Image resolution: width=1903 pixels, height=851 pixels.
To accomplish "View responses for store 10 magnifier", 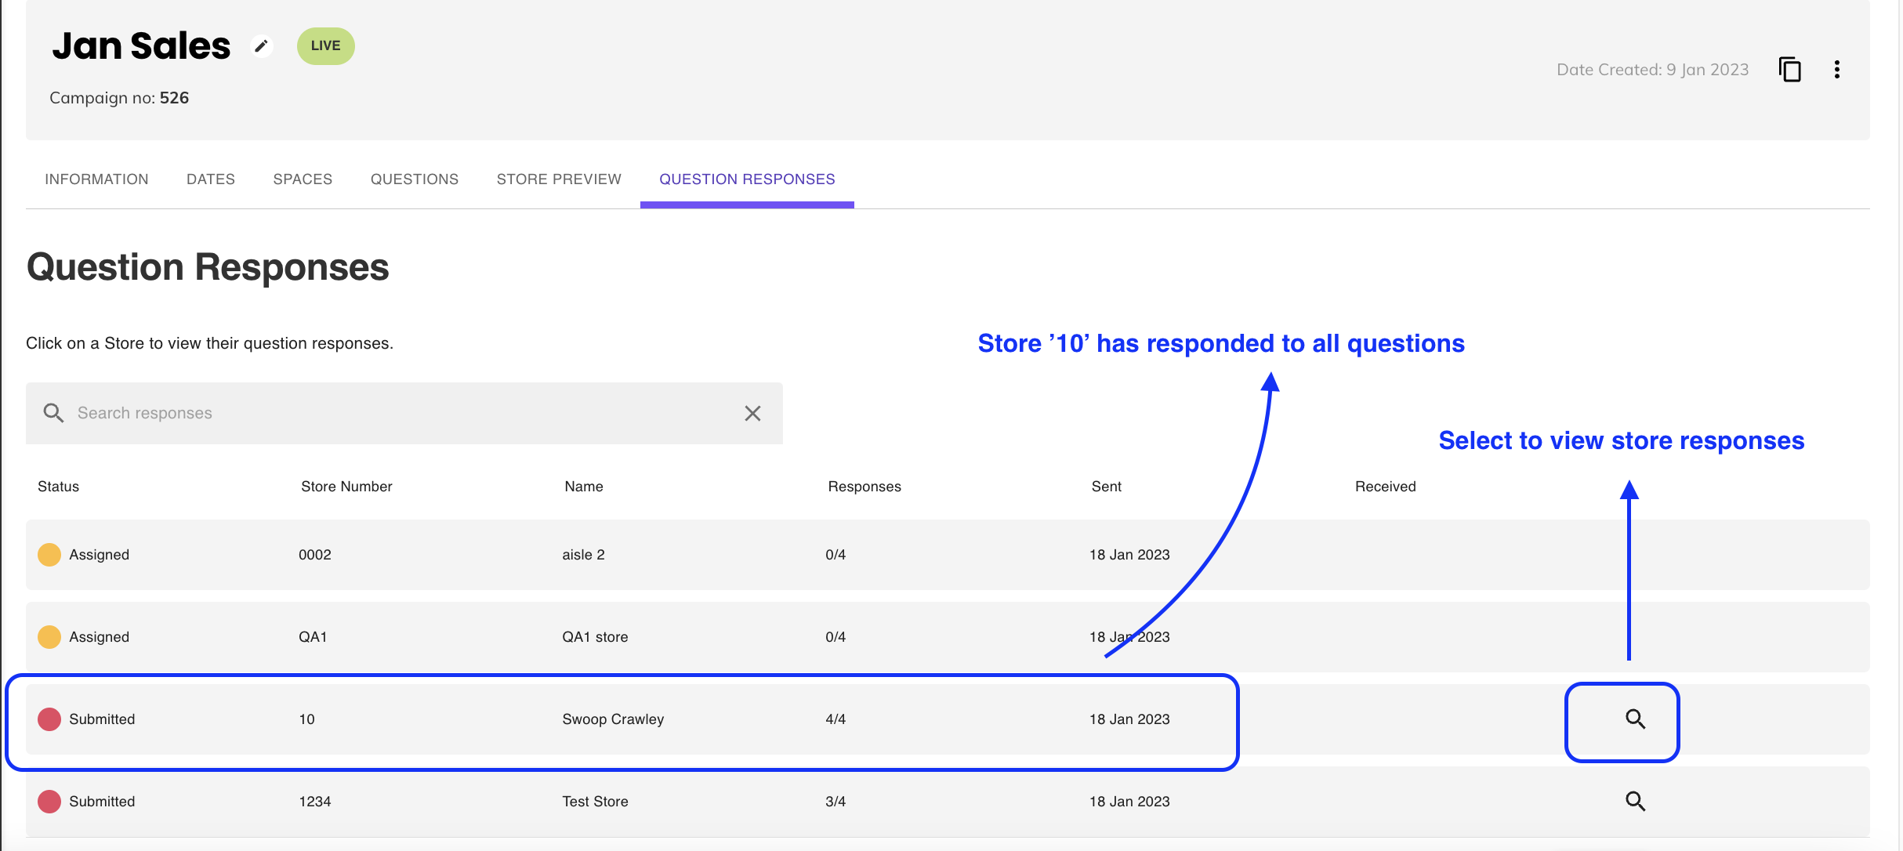I will [x=1635, y=719].
